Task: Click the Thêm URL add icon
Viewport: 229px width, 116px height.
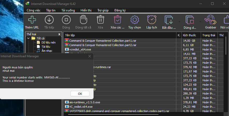Action: pyautogui.click(x=32, y=20)
